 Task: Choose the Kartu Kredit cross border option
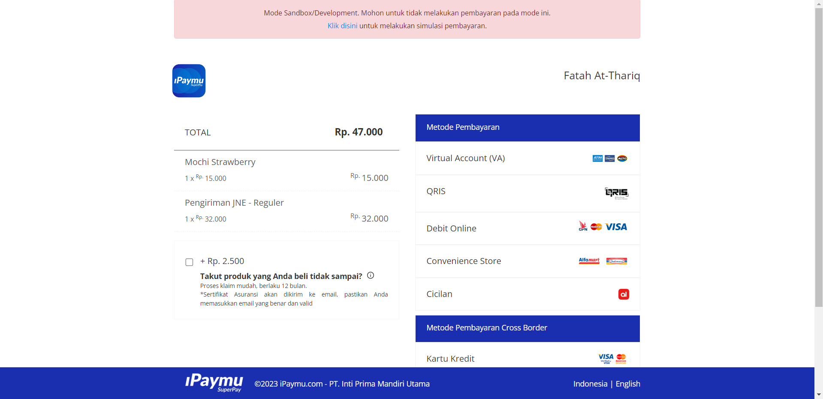coord(450,359)
